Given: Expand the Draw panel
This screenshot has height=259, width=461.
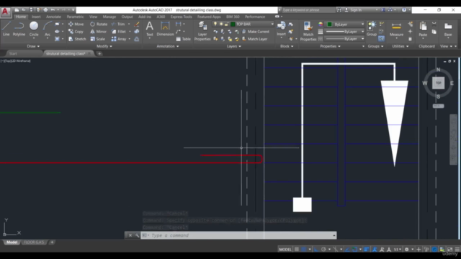Looking at the screenshot, I should pos(33,46).
